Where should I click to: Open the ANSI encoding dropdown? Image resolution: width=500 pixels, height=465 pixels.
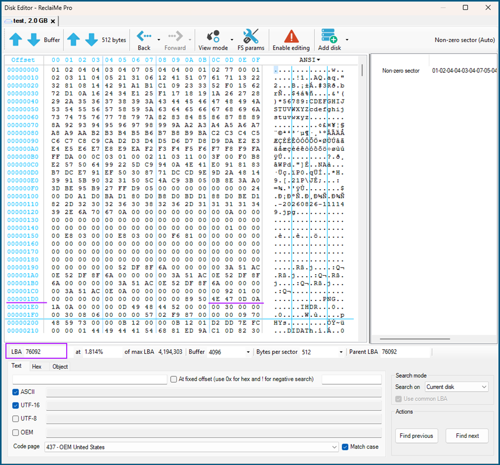309,60
